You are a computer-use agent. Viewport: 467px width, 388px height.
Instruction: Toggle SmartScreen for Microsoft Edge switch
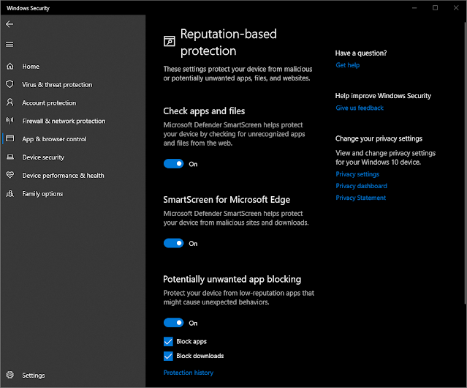(174, 243)
